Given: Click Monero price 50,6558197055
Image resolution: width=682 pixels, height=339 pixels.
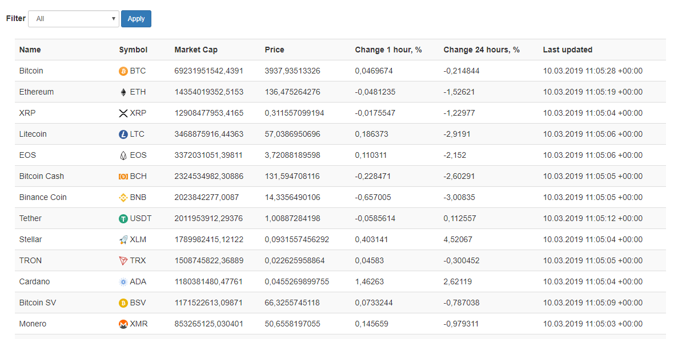Looking at the screenshot, I should tap(292, 324).
